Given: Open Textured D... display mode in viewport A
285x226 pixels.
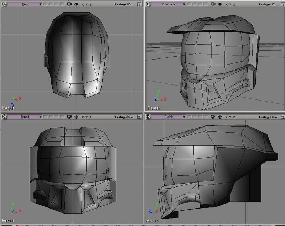Looking at the screenshot, I should click(x=124, y=4).
